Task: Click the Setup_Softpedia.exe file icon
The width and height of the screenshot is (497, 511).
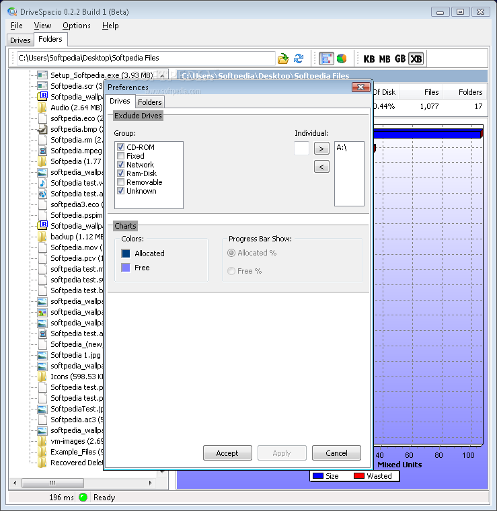Action: (x=42, y=75)
